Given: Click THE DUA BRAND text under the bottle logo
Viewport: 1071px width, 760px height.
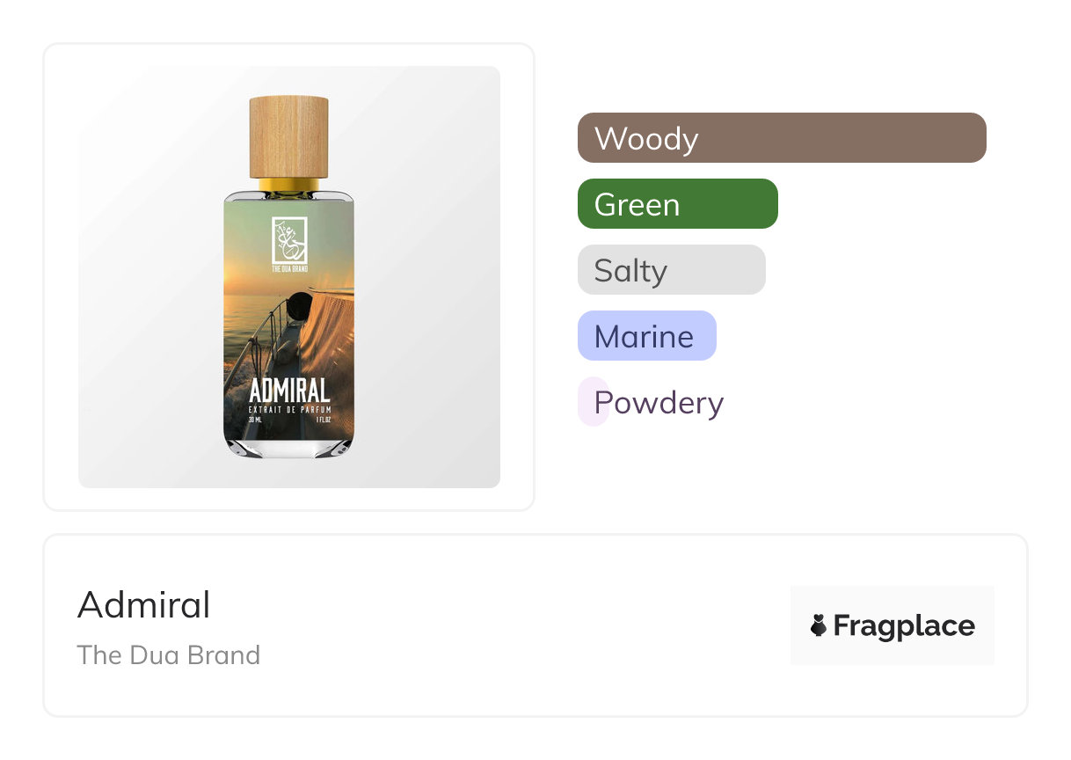Looking at the screenshot, I should 288,267.
